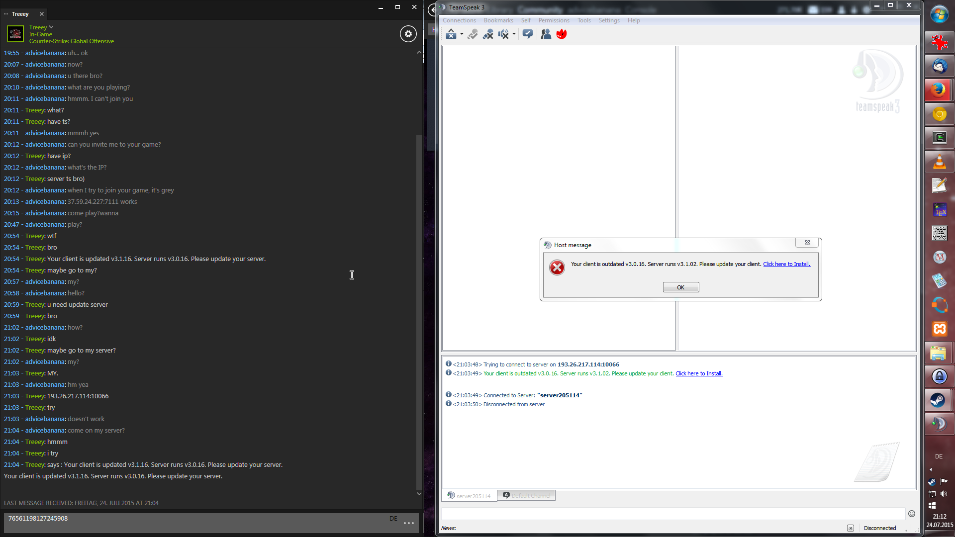Image resolution: width=955 pixels, height=537 pixels.
Task: Open the Bookmarks menu
Action: coord(498,20)
